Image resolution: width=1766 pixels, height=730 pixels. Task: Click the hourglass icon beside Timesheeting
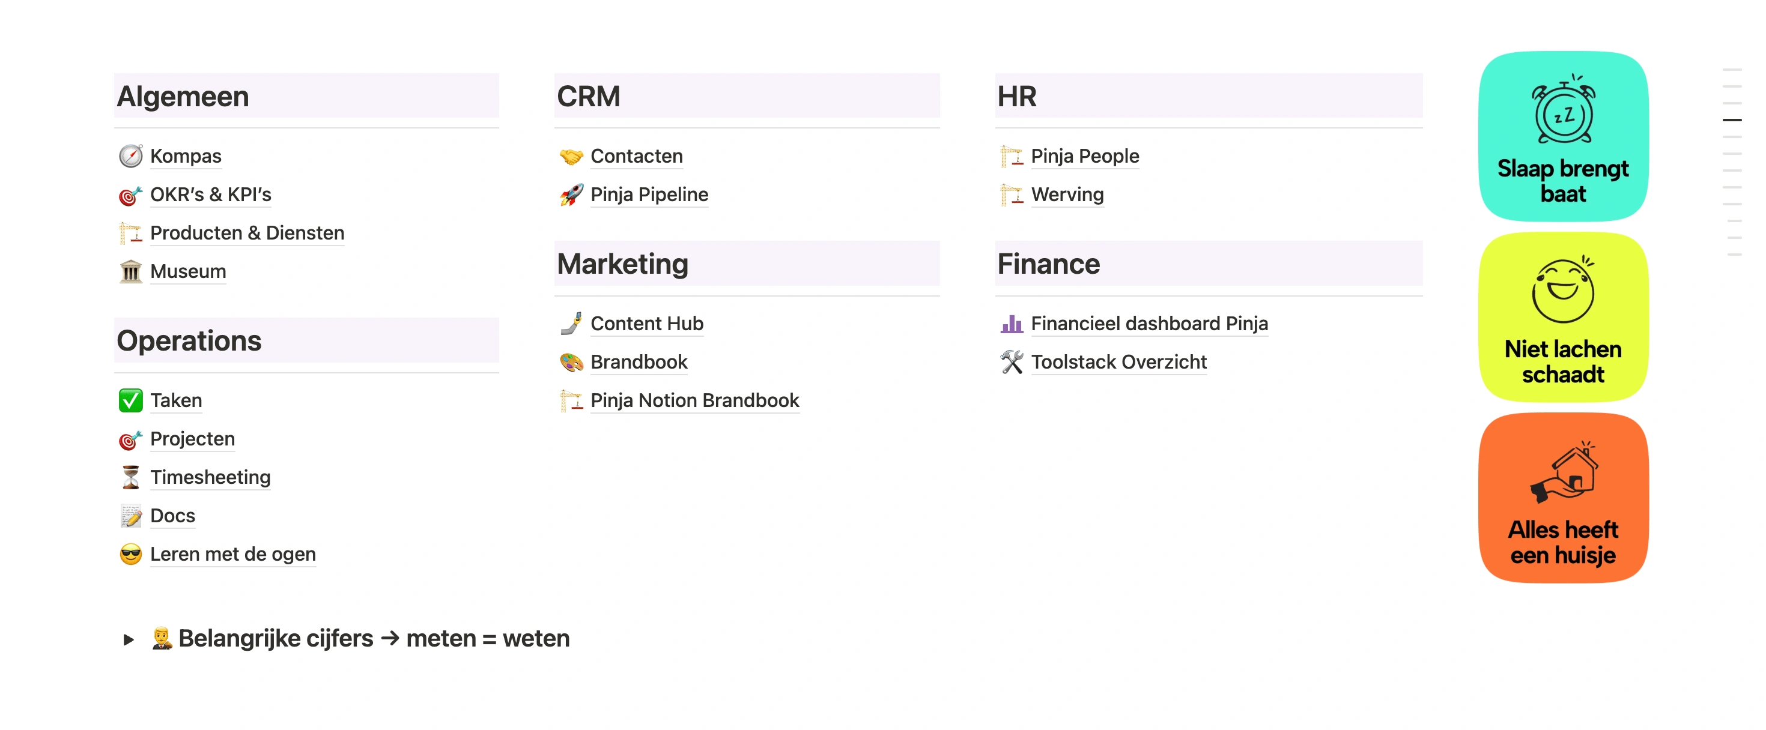(130, 478)
